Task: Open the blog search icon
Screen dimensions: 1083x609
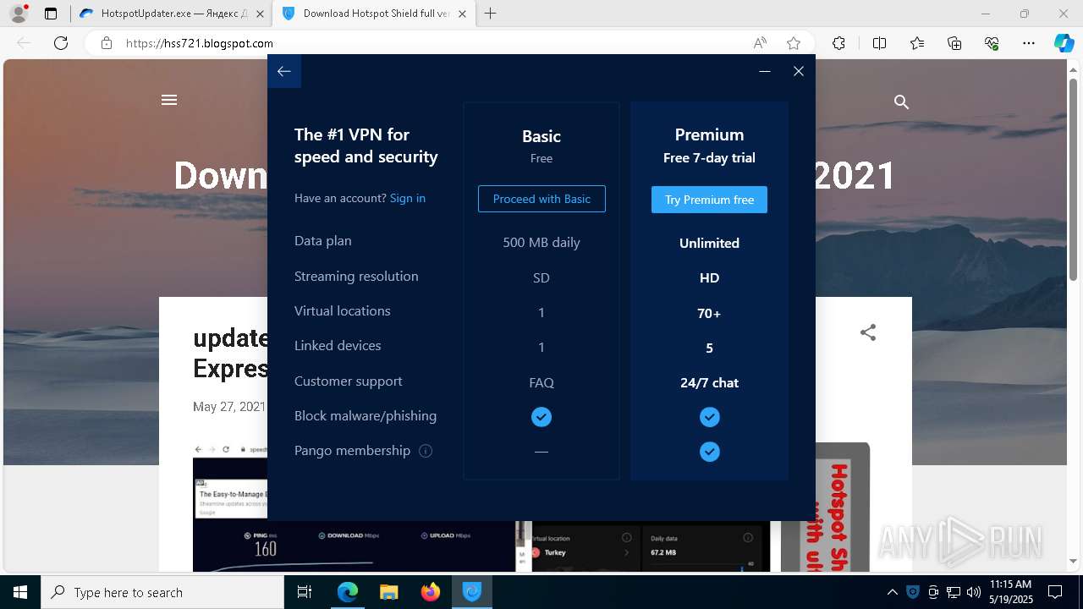Action: [901, 102]
